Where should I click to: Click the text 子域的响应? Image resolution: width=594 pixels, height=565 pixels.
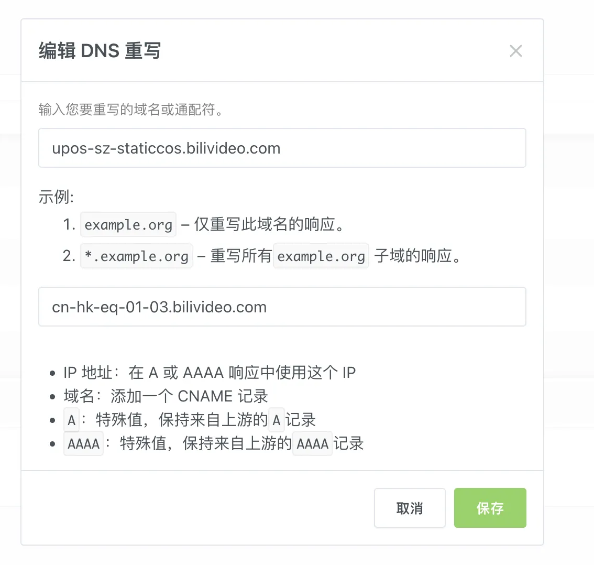(x=417, y=256)
